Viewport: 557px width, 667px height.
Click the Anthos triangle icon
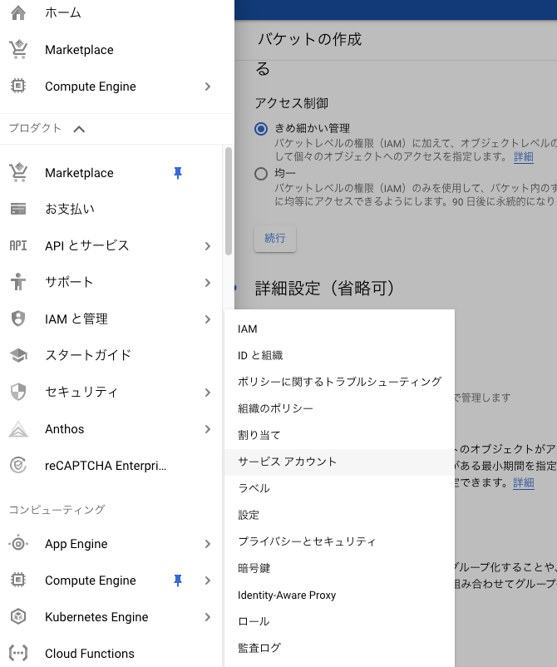[x=18, y=429]
